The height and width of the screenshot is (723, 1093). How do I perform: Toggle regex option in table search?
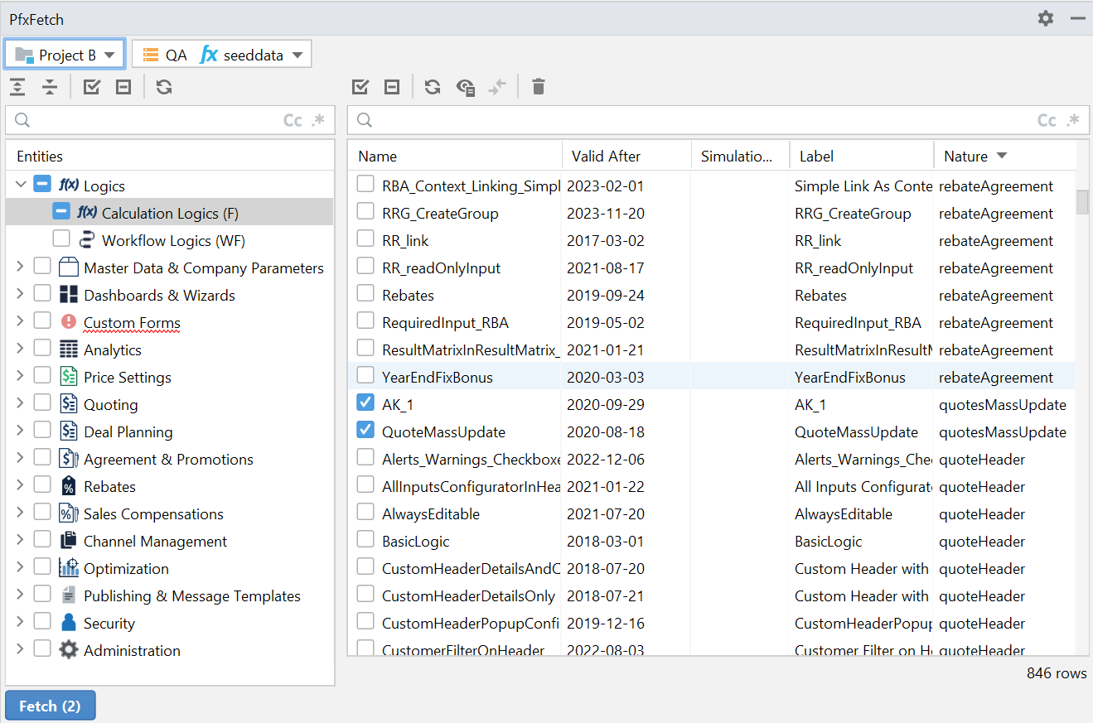[x=1074, y=121]
